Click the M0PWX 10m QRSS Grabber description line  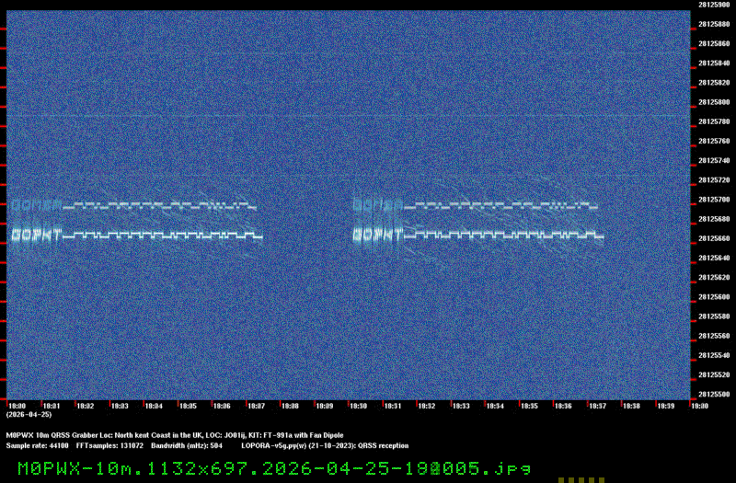click(x=175, y=435)
